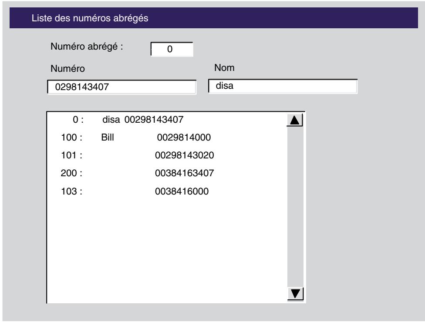
Task: Select the list row 0 : disa 00298143407
Action: tap(167, 119)
